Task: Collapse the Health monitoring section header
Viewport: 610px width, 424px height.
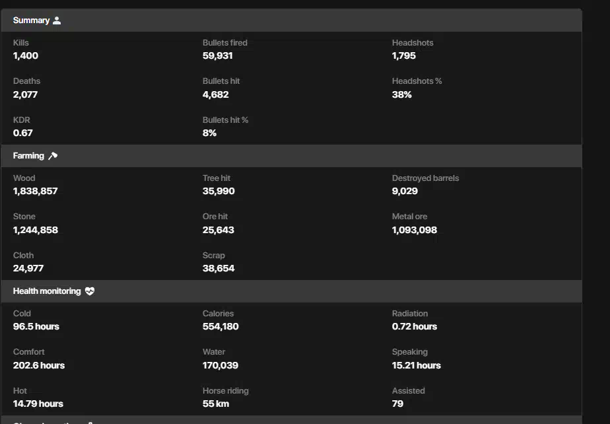Action: (x=291, y=291)
